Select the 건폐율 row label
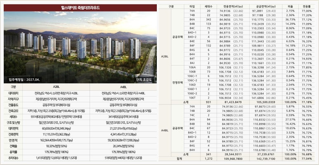This screenshot has width=319, height=165. pos(13,146)
